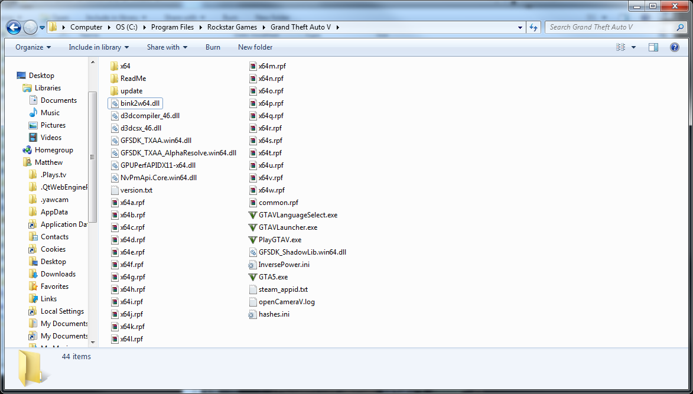Select x64l.rpf archive icon
This screenshot has height=394, width=693.
[x=115, y=339]
